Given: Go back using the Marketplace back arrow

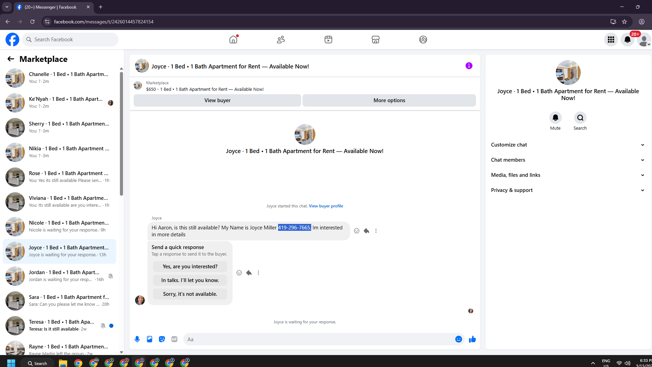Looking at the screenshot, I should click(x=11, y=59).
